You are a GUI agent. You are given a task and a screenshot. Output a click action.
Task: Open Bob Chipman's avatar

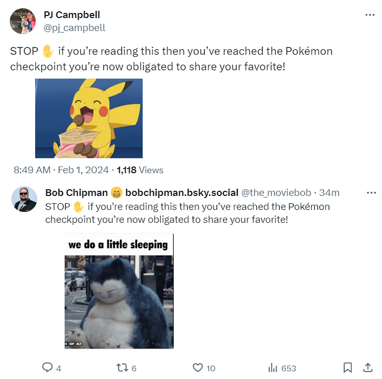click(24, 199)
